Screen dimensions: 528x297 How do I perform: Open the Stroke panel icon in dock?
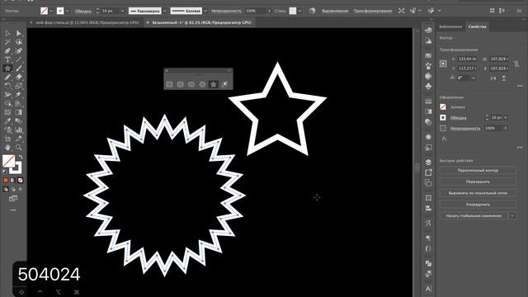pos(428,101)
